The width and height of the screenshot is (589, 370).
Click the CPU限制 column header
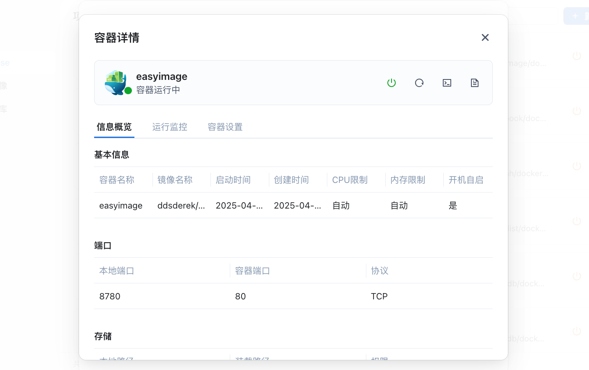(350, 180)
